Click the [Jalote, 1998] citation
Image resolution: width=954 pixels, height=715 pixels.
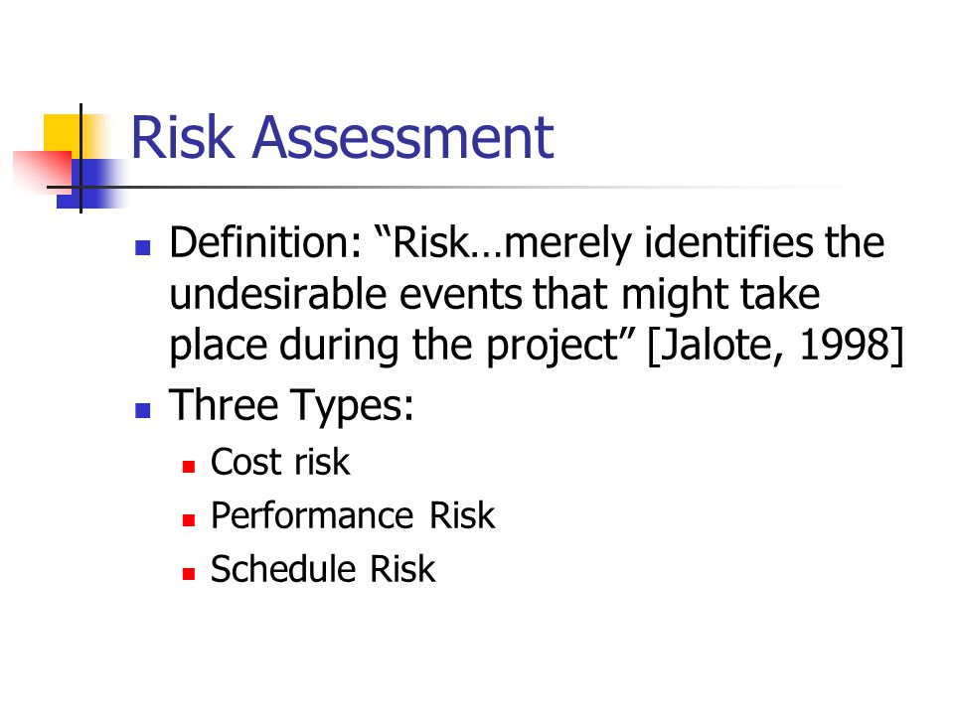(x=776, y=345)
